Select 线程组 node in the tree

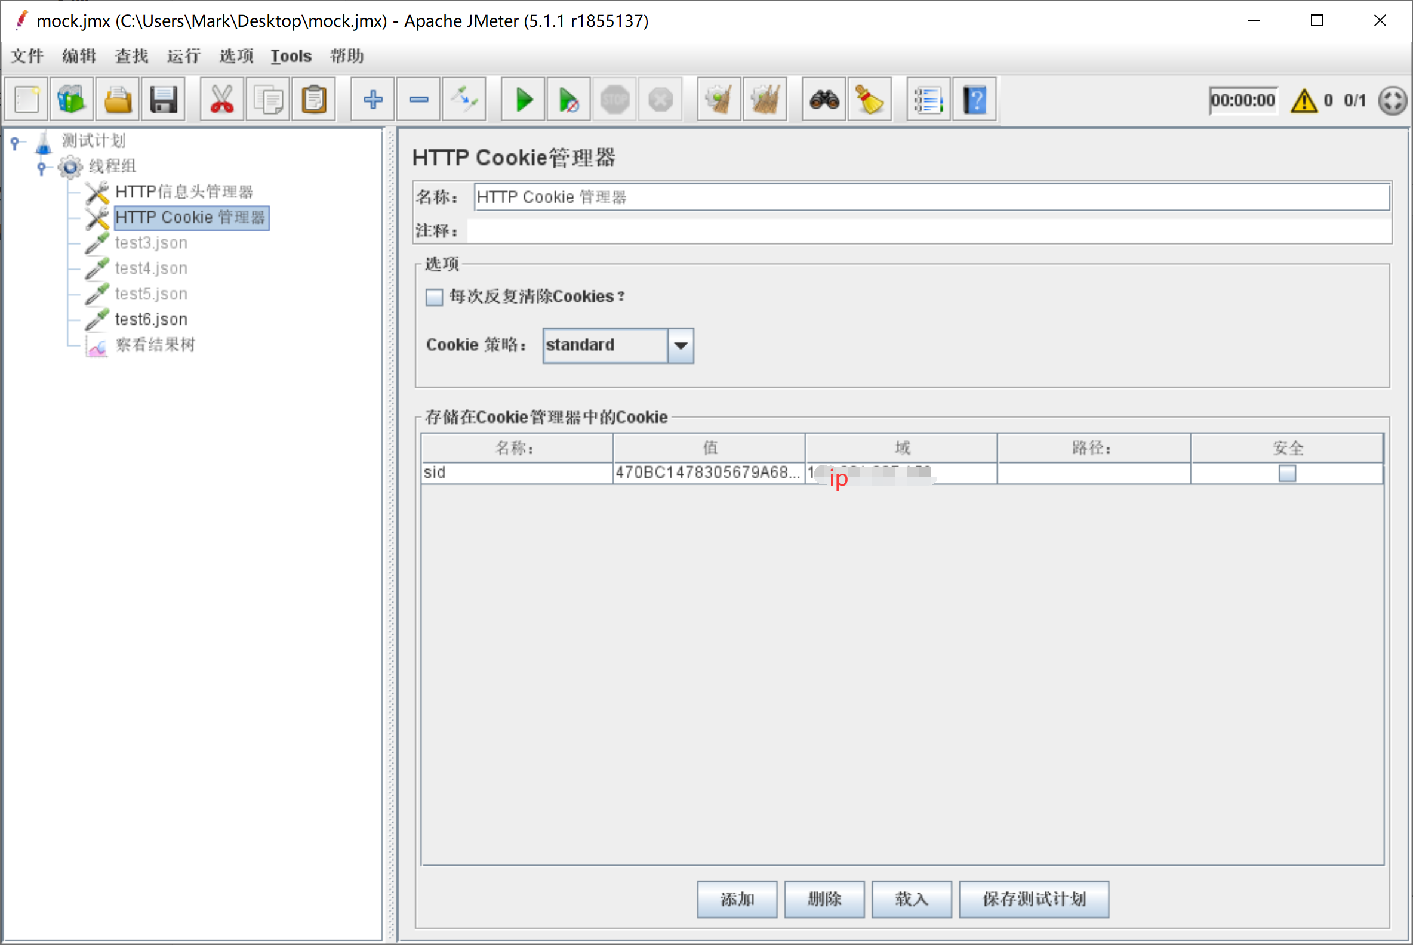click(113, 166)
